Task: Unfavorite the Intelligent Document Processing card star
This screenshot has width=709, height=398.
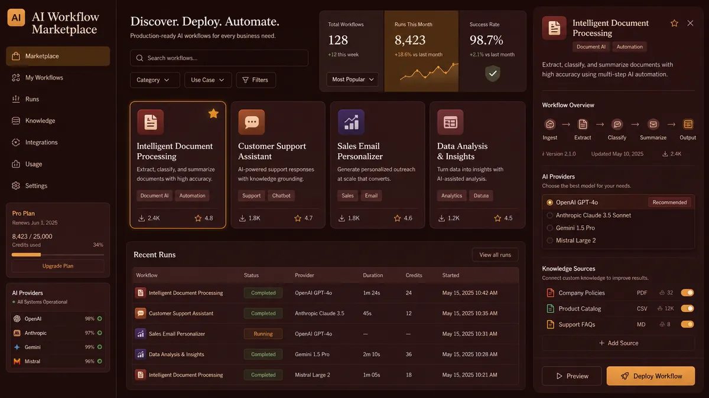Action: [213, 113]
